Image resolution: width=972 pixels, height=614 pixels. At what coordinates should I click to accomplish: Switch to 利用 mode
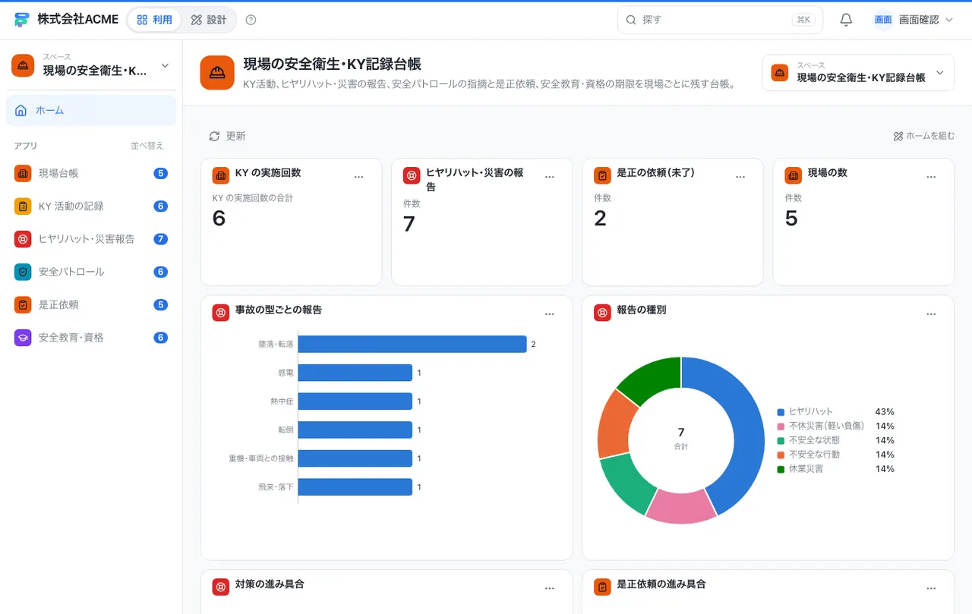pyautogui.click(x=155, y=20)
